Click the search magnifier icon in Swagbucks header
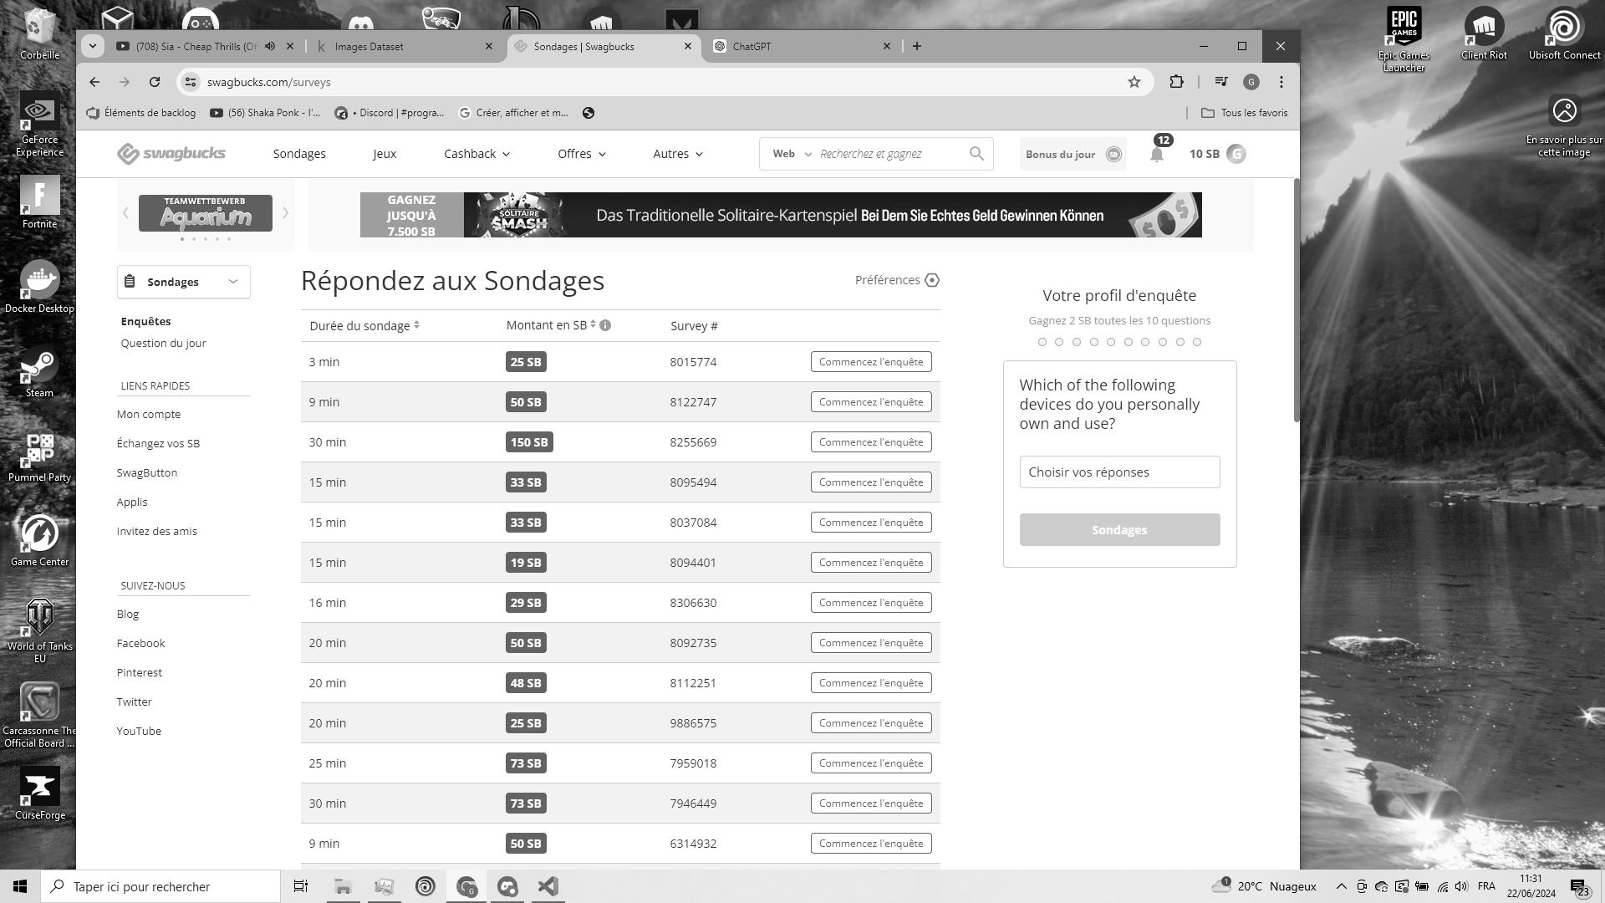The width and height of the screenshot is (1605, 903). [x=976, y=154]
